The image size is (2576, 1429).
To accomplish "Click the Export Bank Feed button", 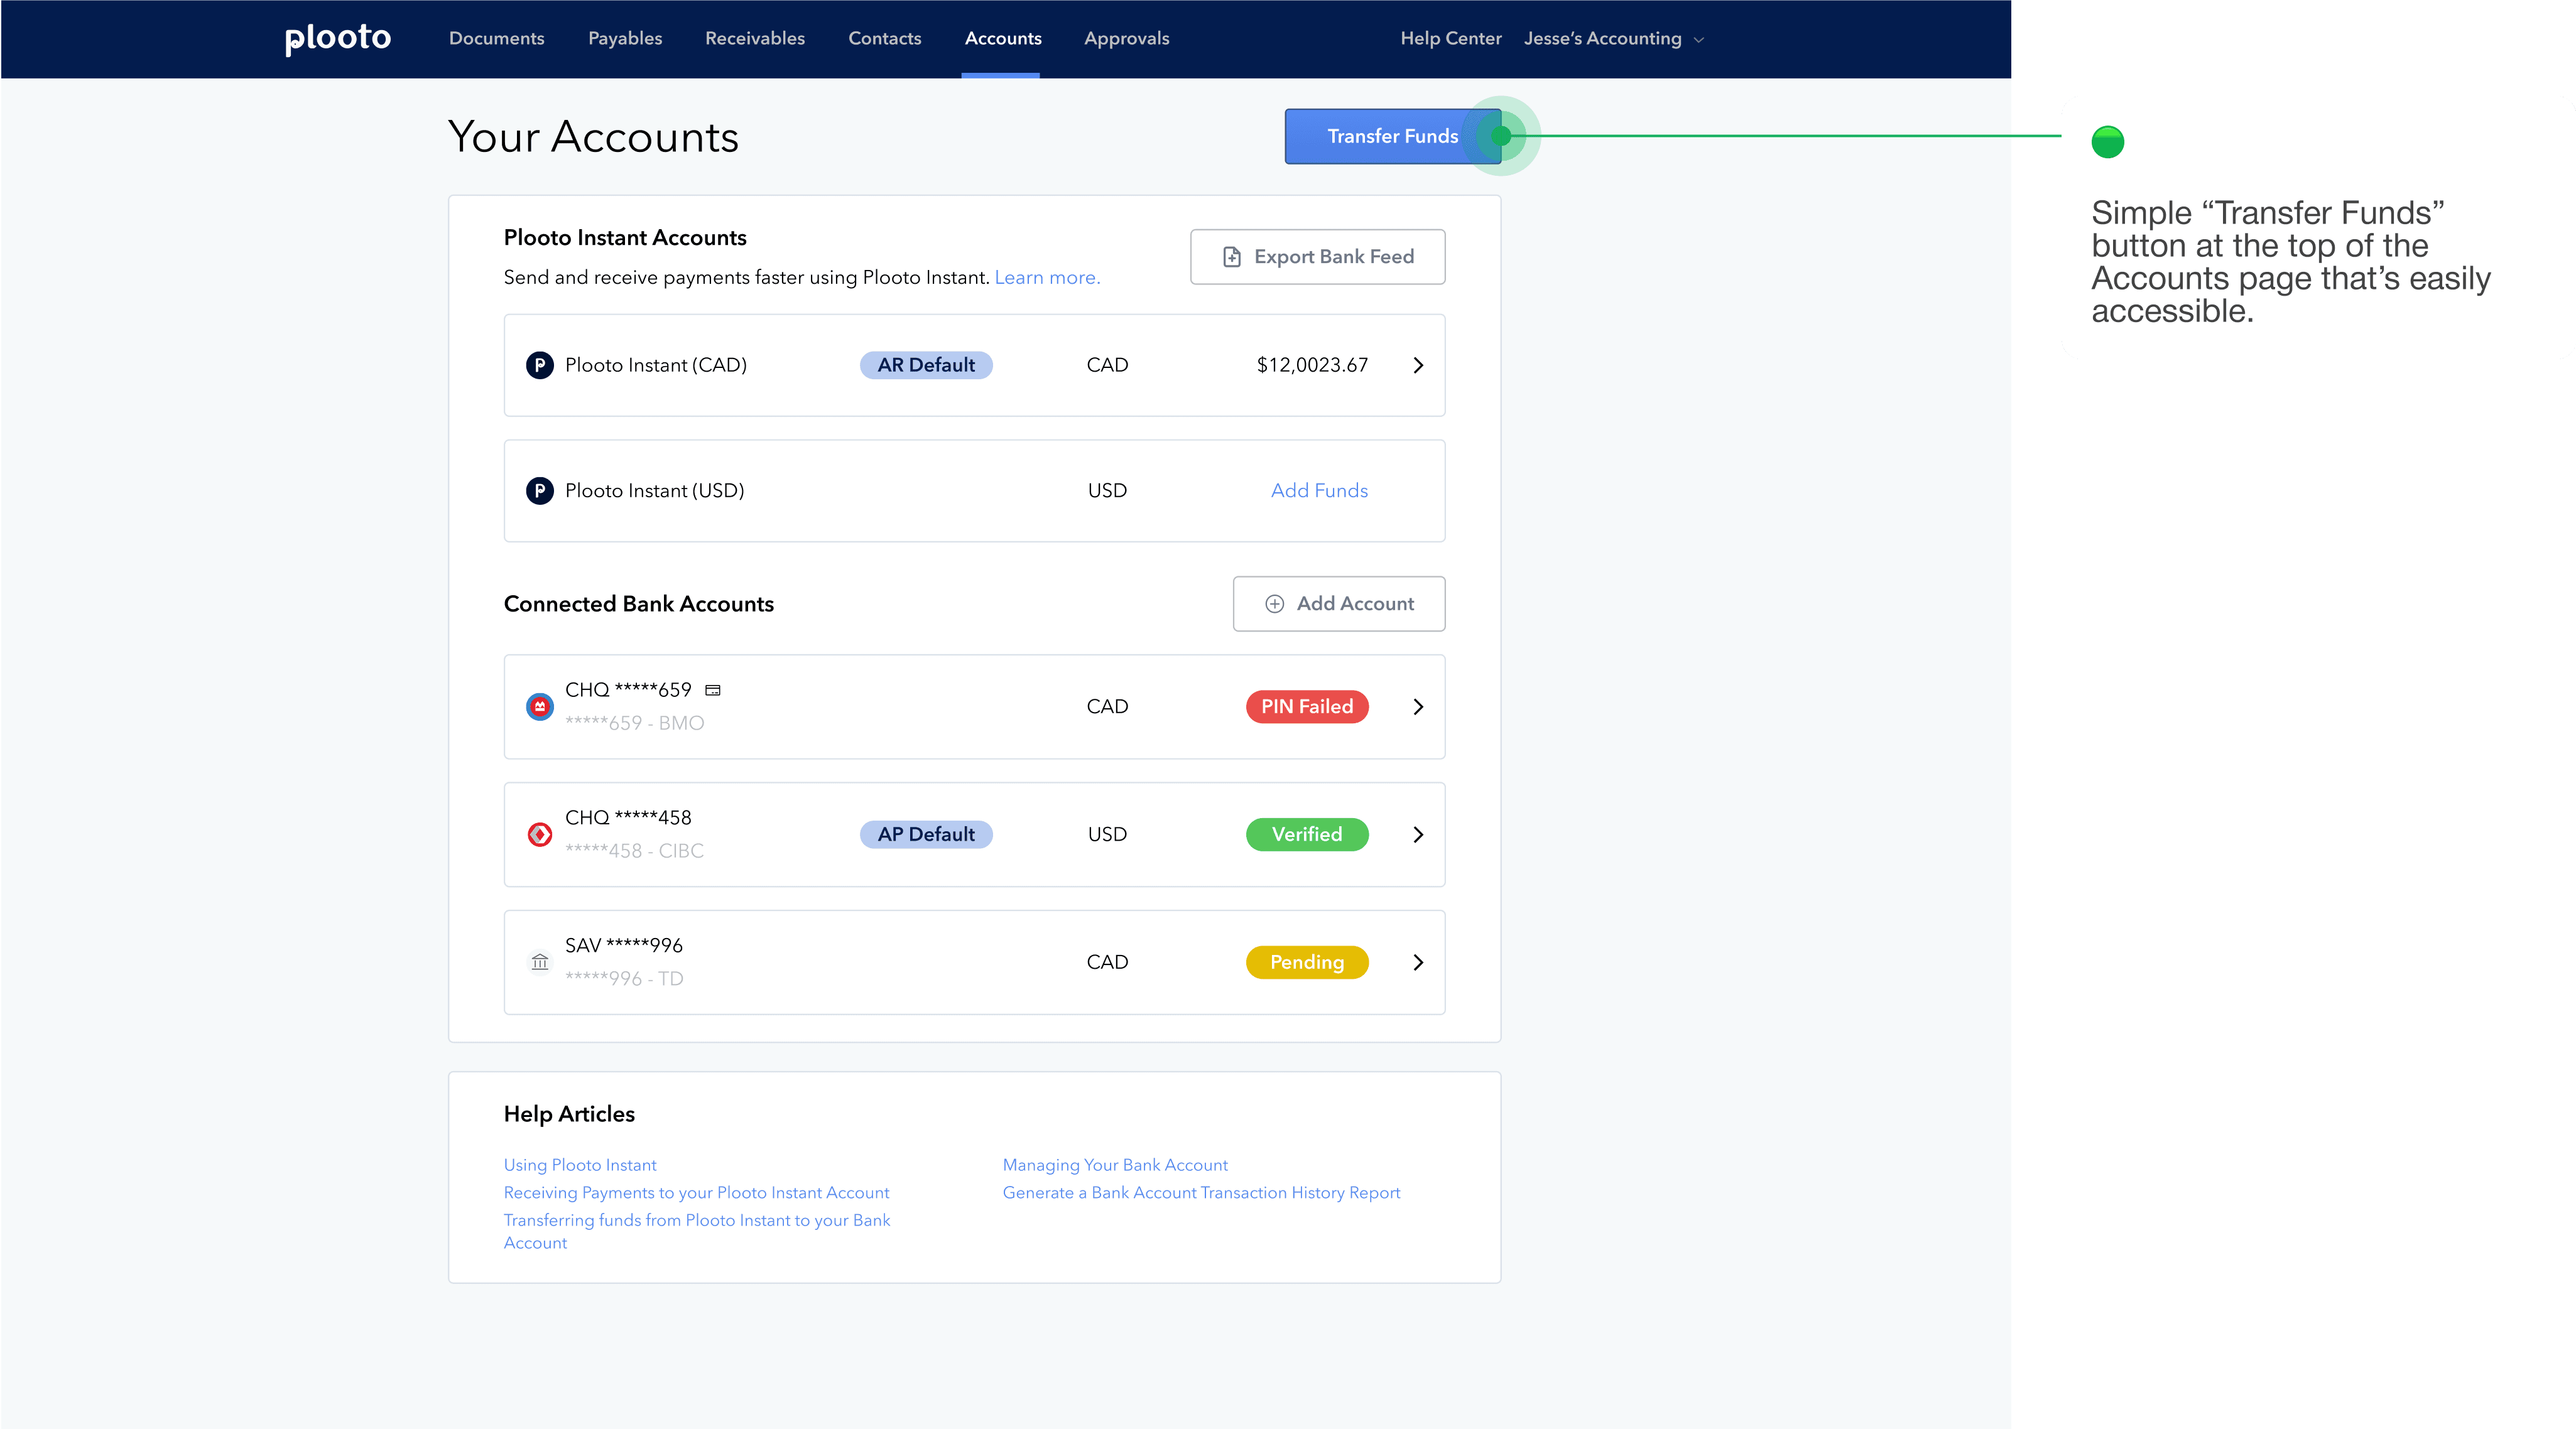I will tap(1317, 257).
